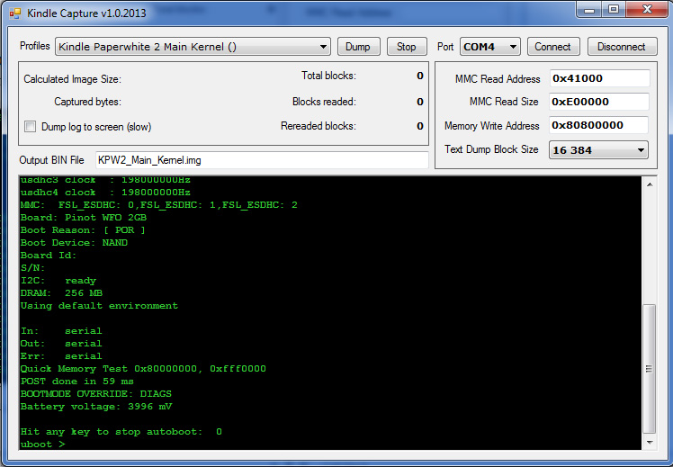
Task: Click the 'BOOTMODE OVERRIDE: DIAGS' line
Action: click(x=95, y=393)
